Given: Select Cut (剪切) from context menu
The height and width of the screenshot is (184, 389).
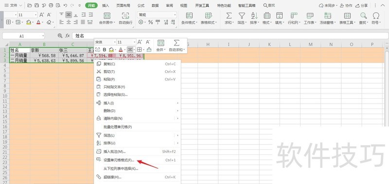Looking at the screenshot, I should pos(138,72).
